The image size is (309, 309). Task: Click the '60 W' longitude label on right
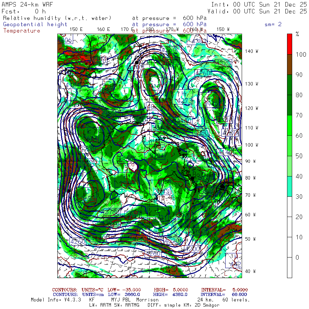pos(250,215)
